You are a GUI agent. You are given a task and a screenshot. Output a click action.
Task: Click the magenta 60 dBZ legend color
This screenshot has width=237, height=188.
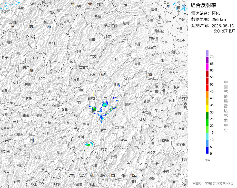(x=207, y=67)
